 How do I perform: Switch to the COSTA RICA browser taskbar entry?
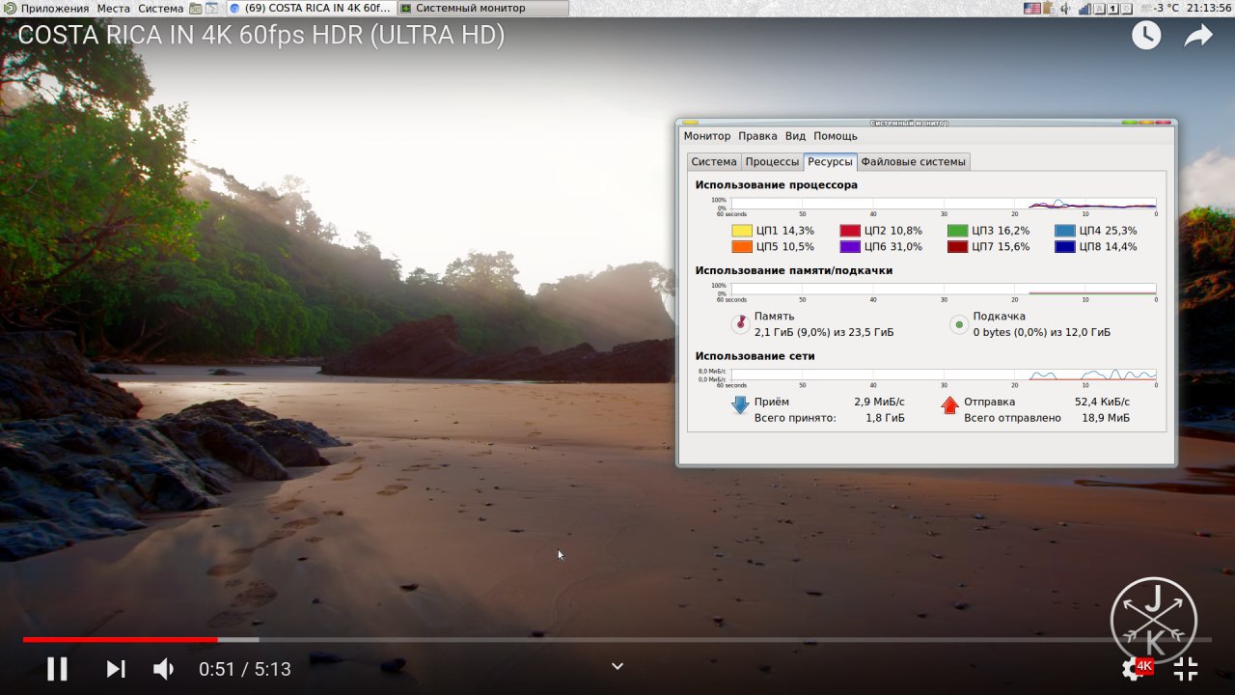point(311,8)
